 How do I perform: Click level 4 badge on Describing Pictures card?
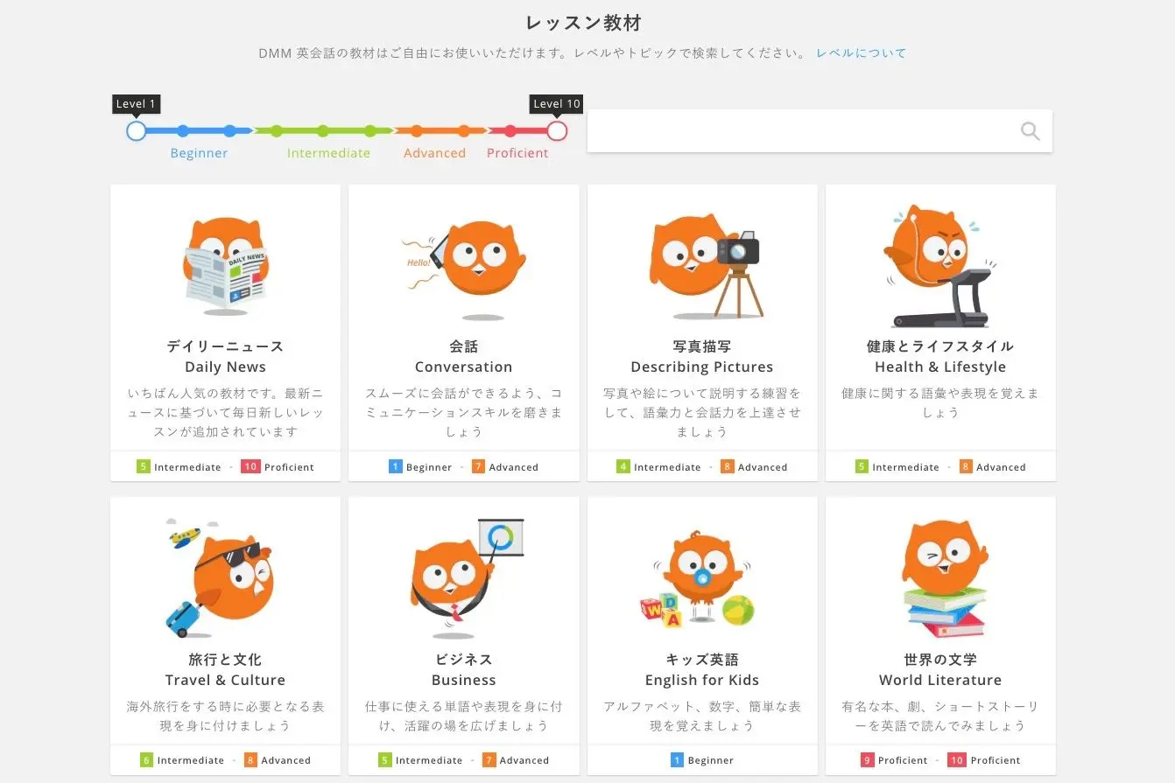[623, 466]
